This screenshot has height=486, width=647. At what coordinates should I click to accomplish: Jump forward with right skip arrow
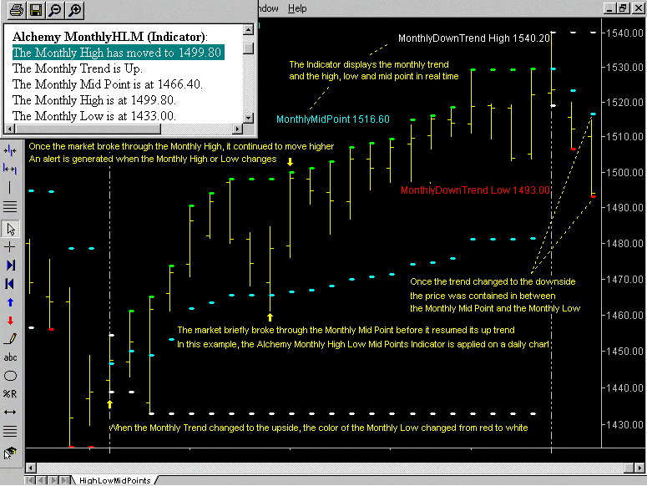coord(10,265)
